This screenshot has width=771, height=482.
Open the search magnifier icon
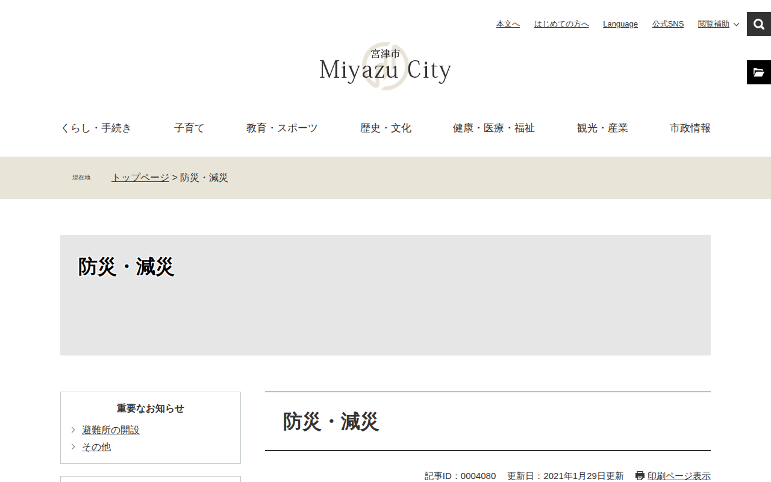point(759,24)
